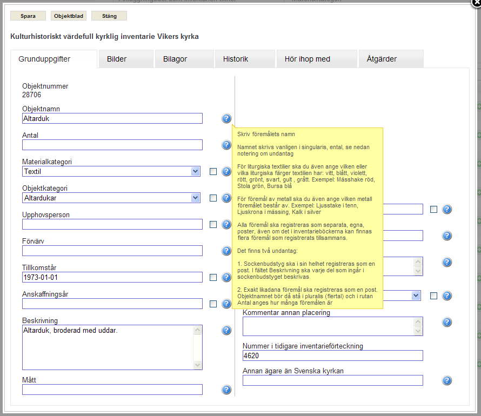Show help for Kommentar annan placering

(447, 322)
